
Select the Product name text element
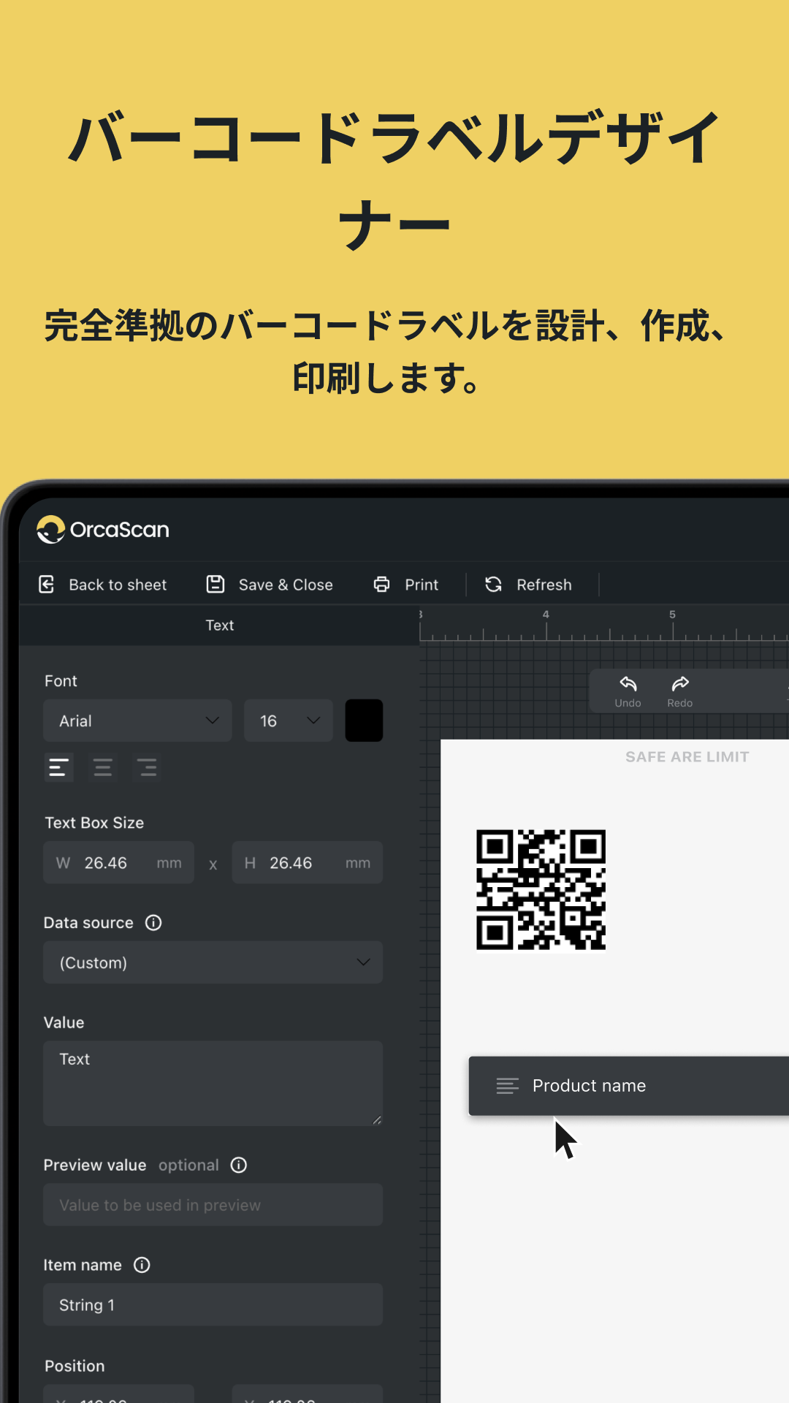click(629, 1086)
